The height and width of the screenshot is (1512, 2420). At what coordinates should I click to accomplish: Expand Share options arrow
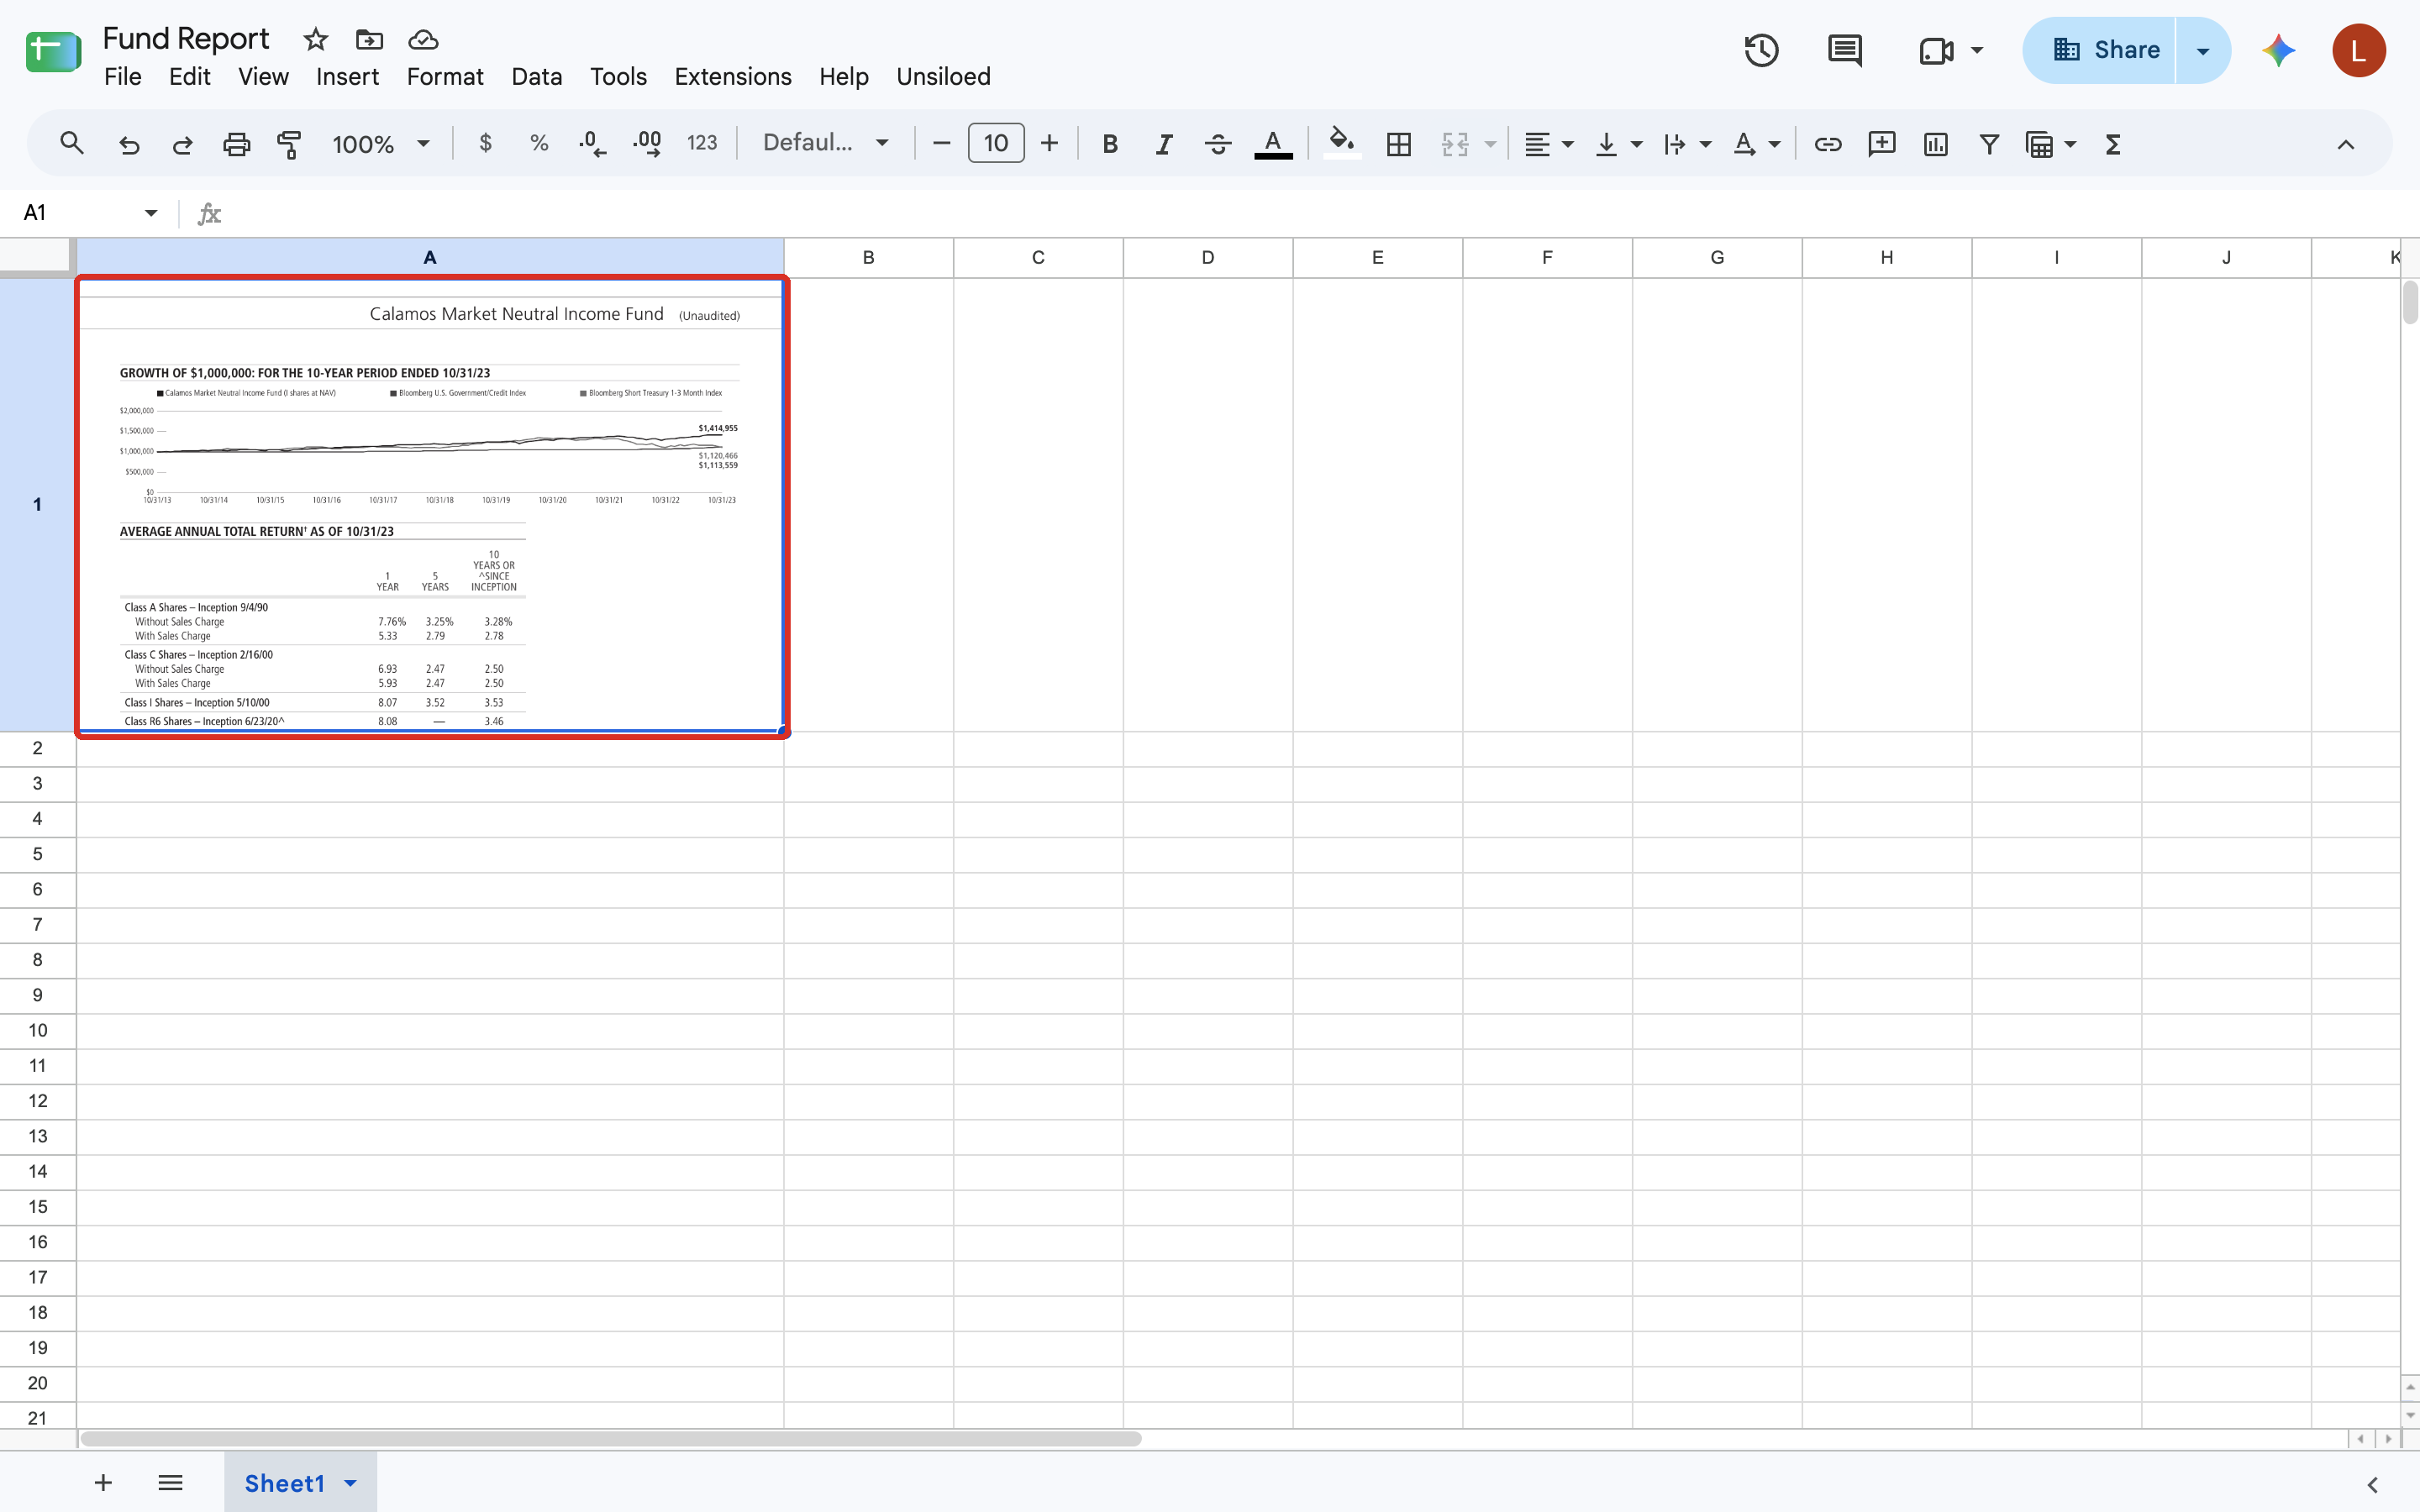click(2203, 50)
